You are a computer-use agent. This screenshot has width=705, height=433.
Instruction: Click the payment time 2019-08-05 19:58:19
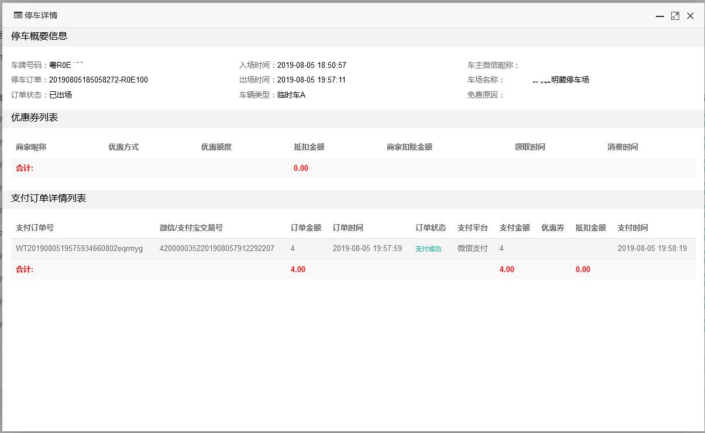tap(652, 249)
